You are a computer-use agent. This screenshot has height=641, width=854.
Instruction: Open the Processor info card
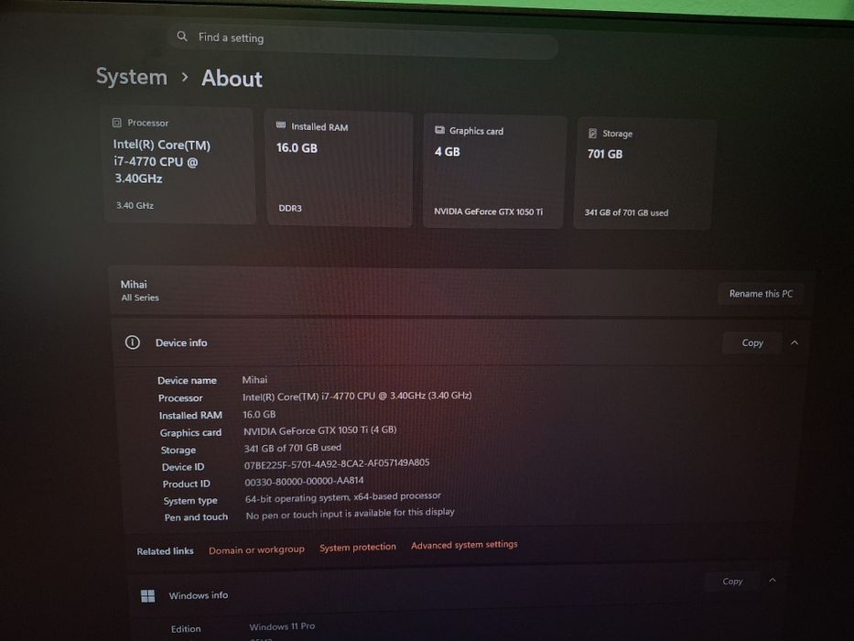(179, 165)
